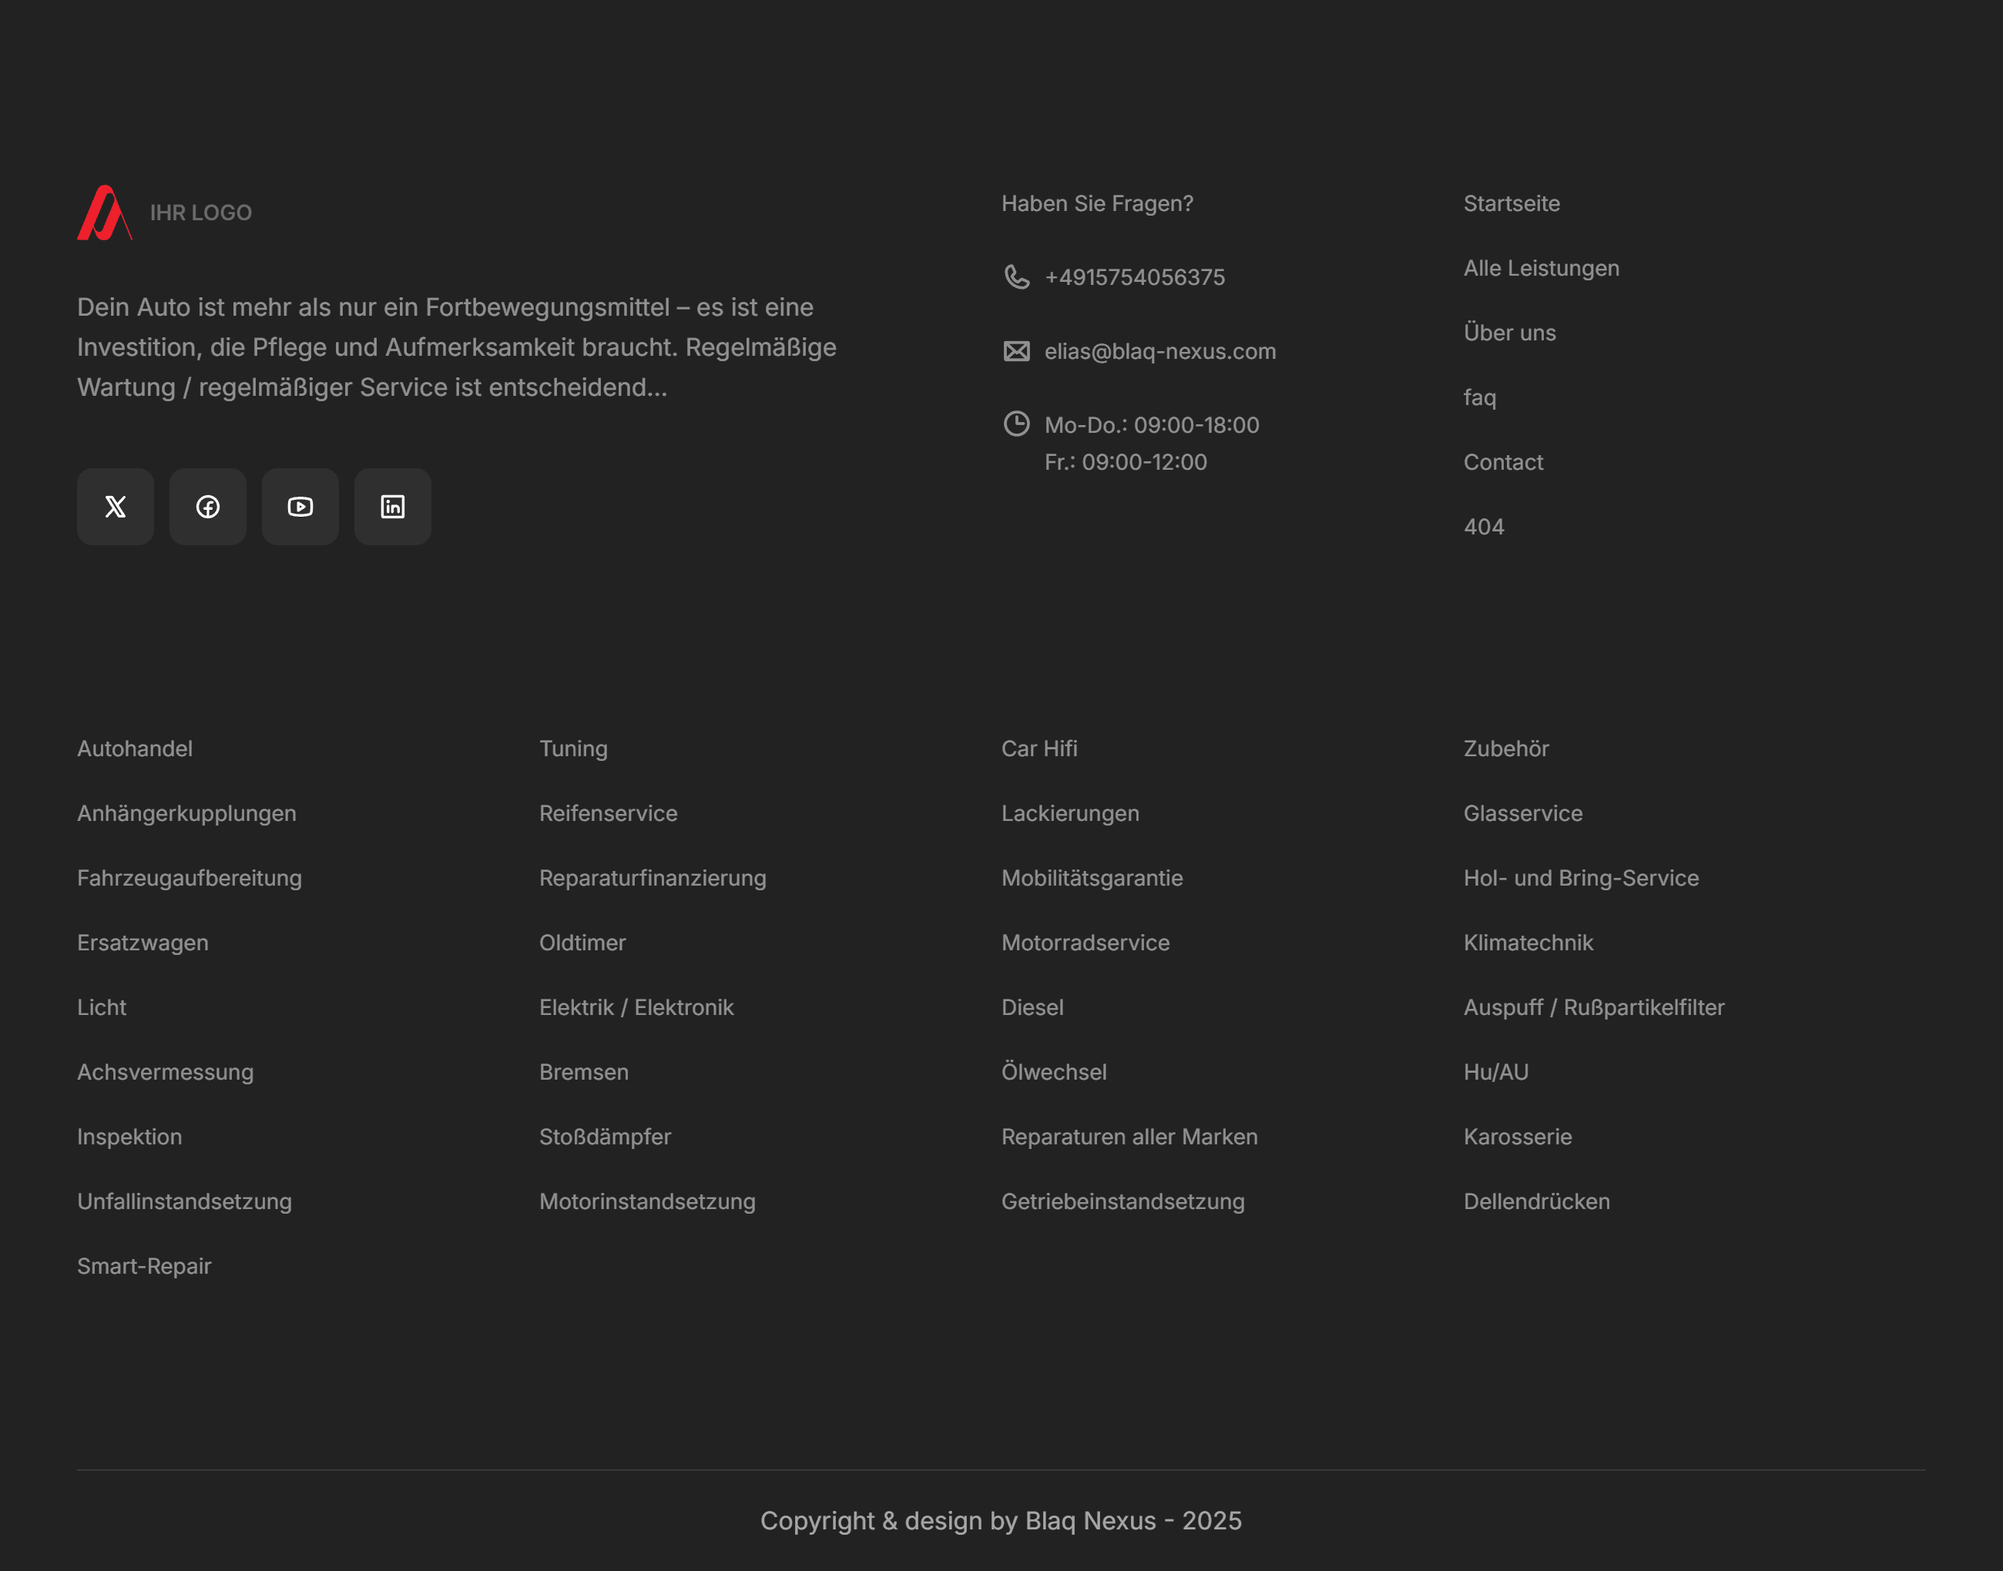Click the phone icon next to the number
Screen dimensions: 2003x1571
[1016, 277]
